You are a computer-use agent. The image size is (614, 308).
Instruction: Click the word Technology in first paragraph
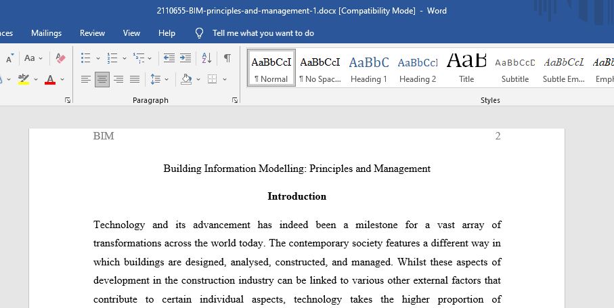tap(119, 225)
